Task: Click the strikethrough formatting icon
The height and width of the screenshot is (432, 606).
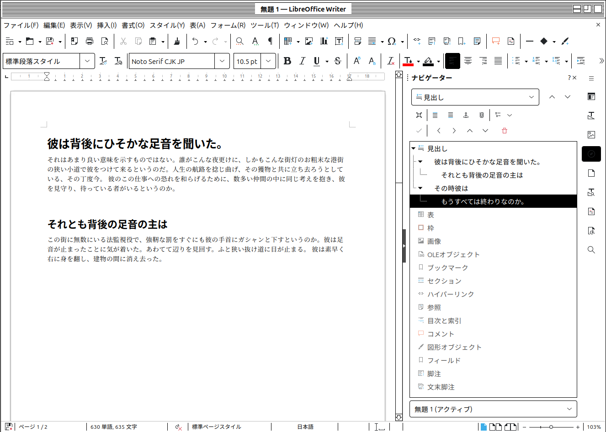Action: (x=338, y=61)
